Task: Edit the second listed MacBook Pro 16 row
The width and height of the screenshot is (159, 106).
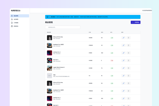Action: point(123,91)
